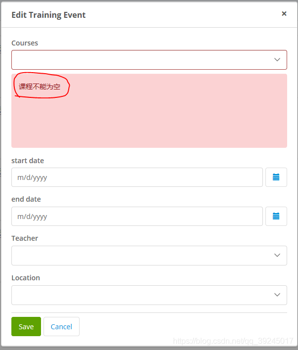Click inside the empty Teacher combo box
This screenshot has height=350, width=298.
pyautogui.click(x=138, y=255)
